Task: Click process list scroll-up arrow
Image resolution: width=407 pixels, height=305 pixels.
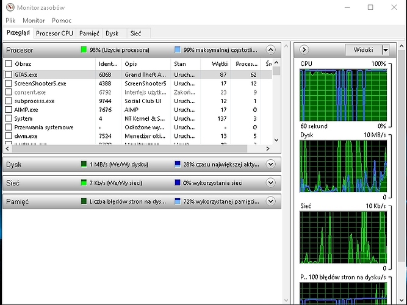Action: click(x=276, y=63)
